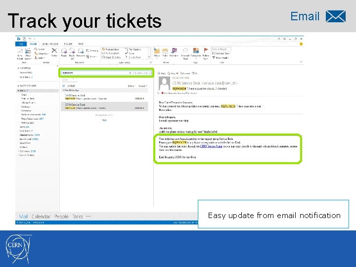Image resolution: width=356 pixels, height=267 pixels.
Task: Open the Filter Email dropdown
Action: point(221,58)
